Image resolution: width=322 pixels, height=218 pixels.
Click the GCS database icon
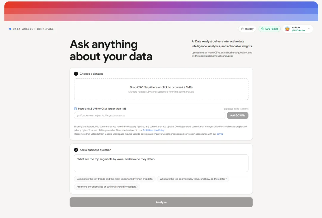pyautogui.click(x=75, y=109)
